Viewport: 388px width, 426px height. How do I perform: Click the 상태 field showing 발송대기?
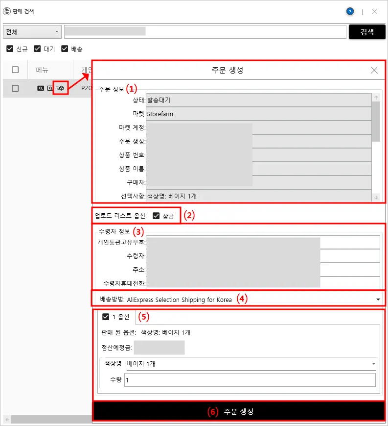click(x=259, y=100)
